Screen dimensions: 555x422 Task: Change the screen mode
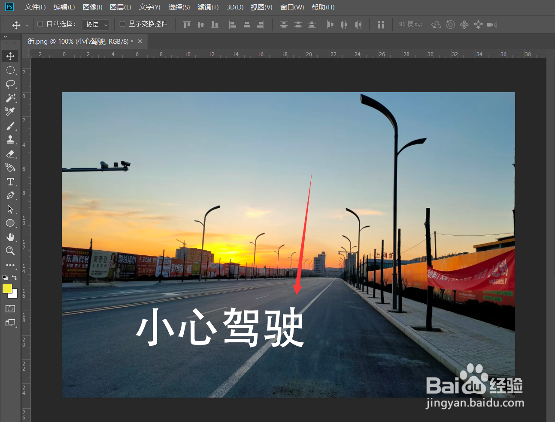click(x=10, y=323)
